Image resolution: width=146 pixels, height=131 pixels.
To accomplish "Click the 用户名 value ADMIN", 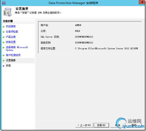I will point(78,25).
